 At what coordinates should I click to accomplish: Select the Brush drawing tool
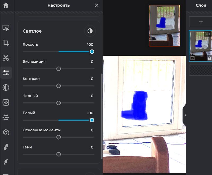(6, 162)
